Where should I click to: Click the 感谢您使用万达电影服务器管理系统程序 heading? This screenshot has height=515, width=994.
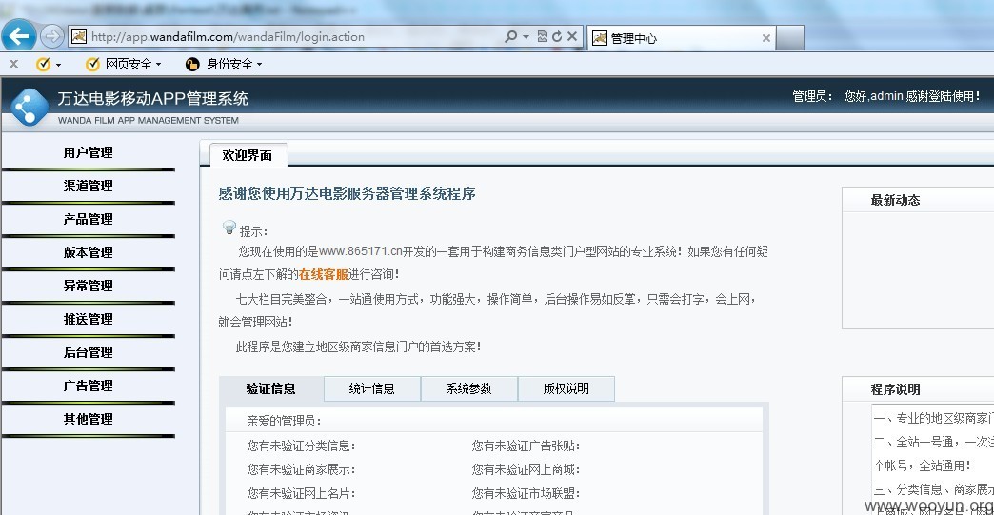(347, 194)
